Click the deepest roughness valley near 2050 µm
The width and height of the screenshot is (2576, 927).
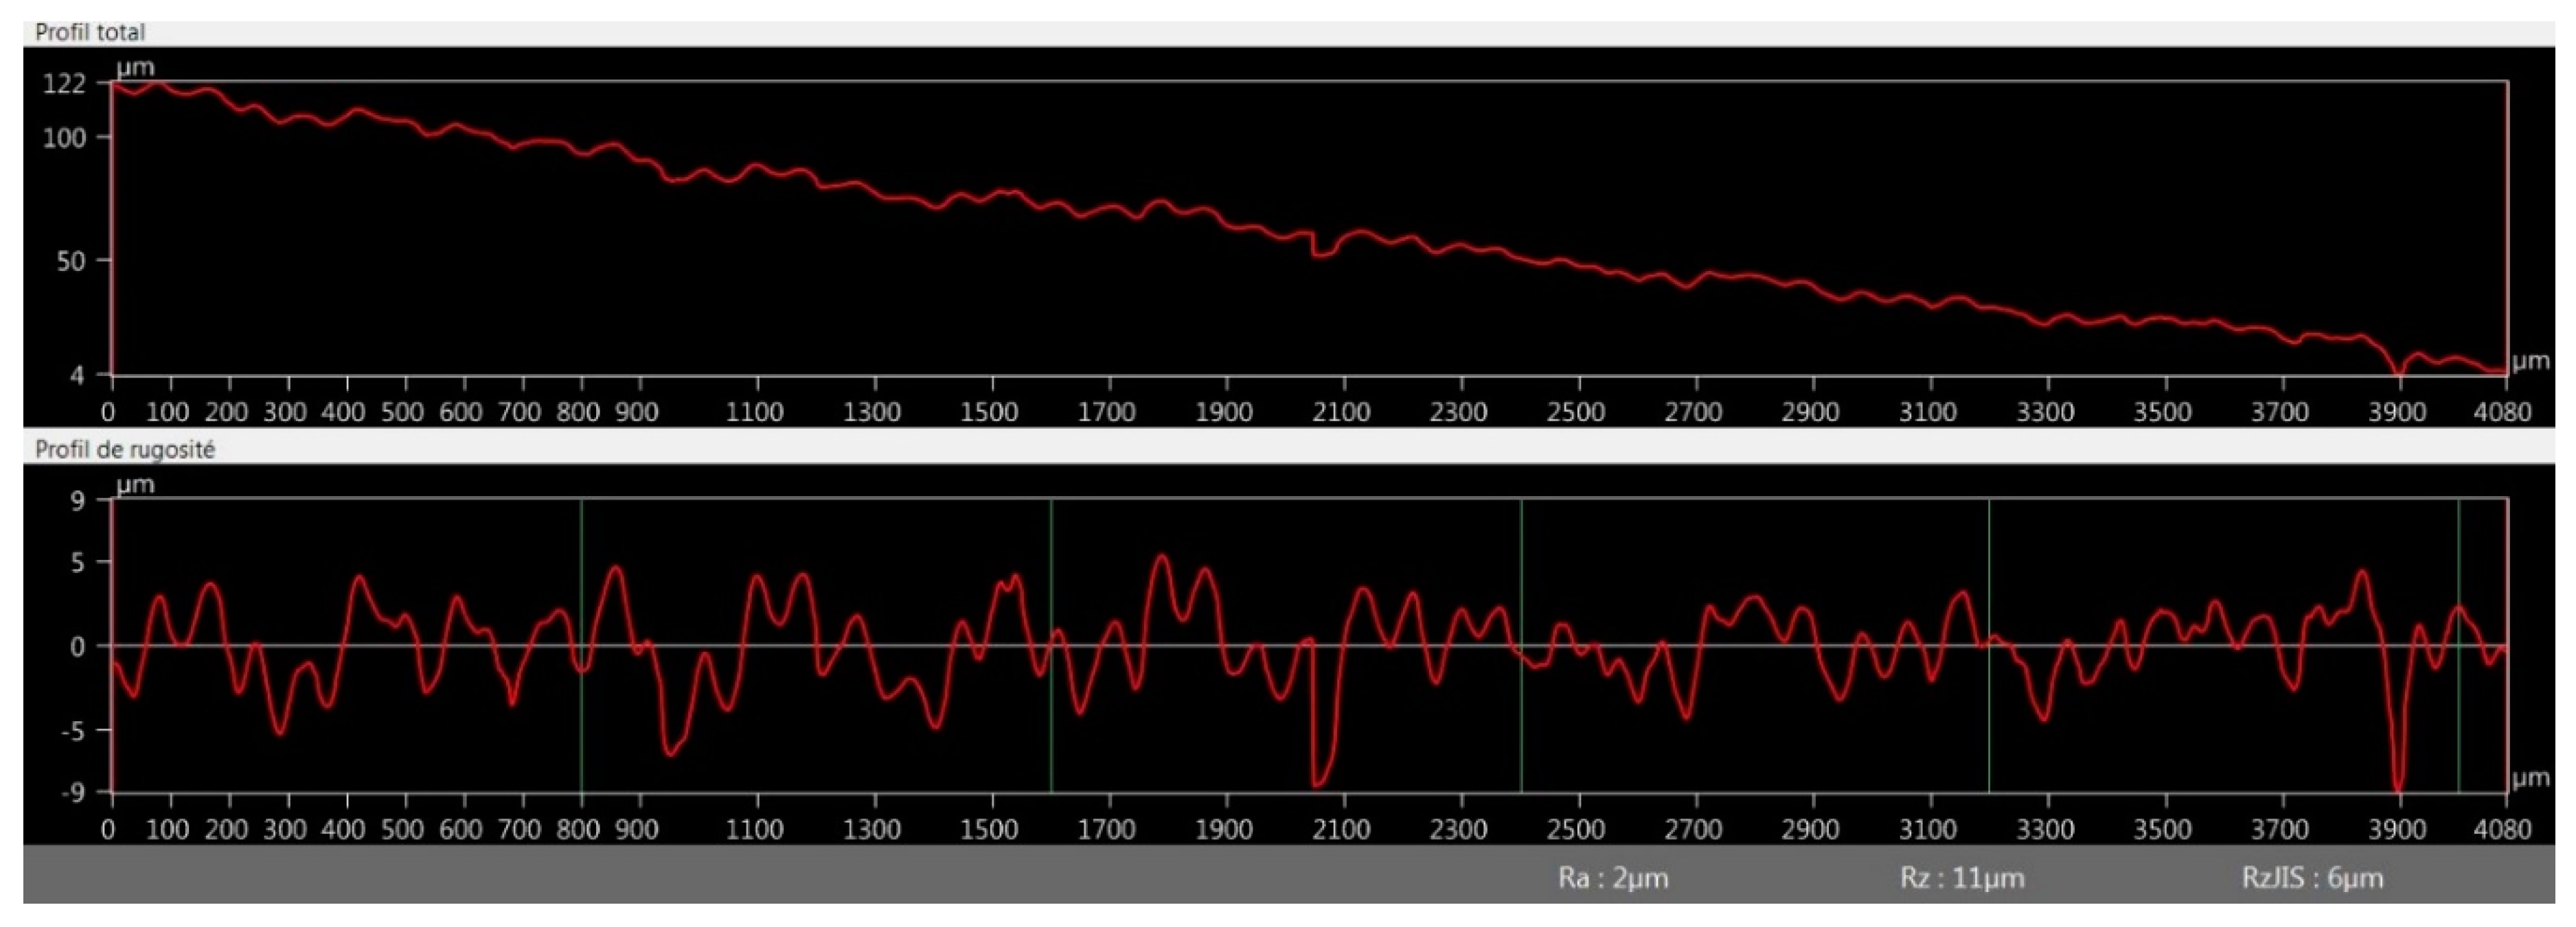coord(1318,783)
